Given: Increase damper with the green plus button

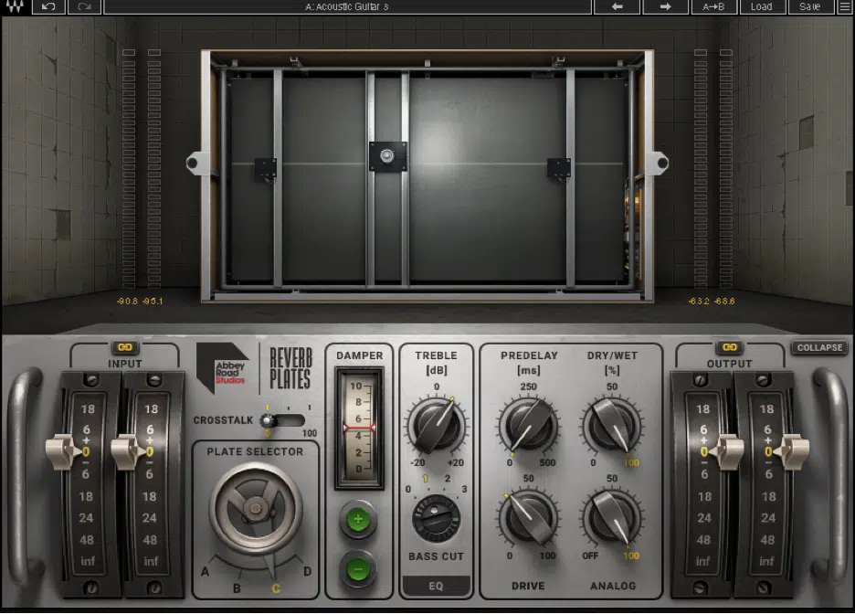Looking at the screenshot, I should tap(358, 519).
